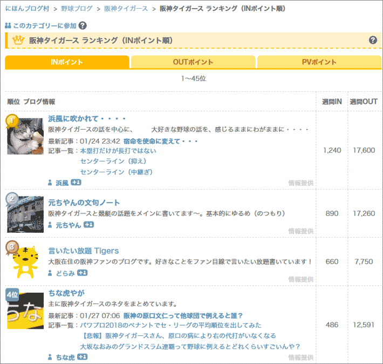383x364 pixels.
Task: Open article センターライン（中継ぎ）
Action: pyautogui.click(x=117, y=172)
